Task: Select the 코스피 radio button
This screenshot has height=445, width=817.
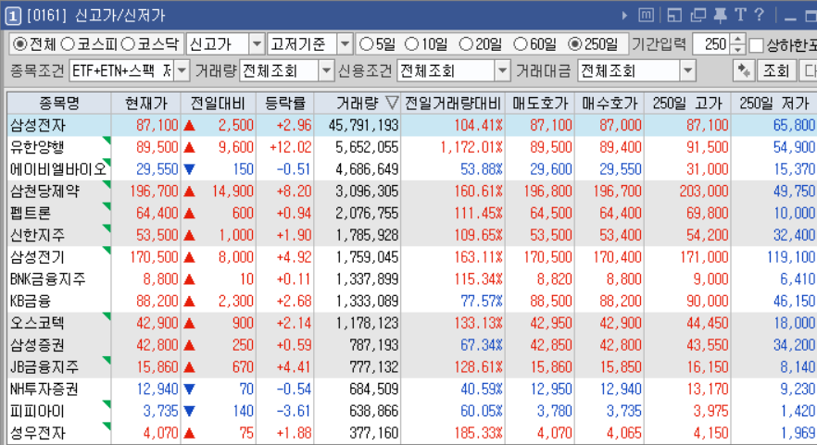Action: (69, 44)
